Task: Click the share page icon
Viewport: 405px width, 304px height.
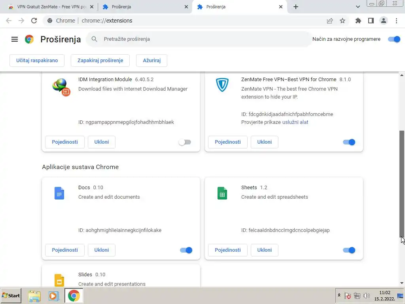Action: click(x=330, y=21)
